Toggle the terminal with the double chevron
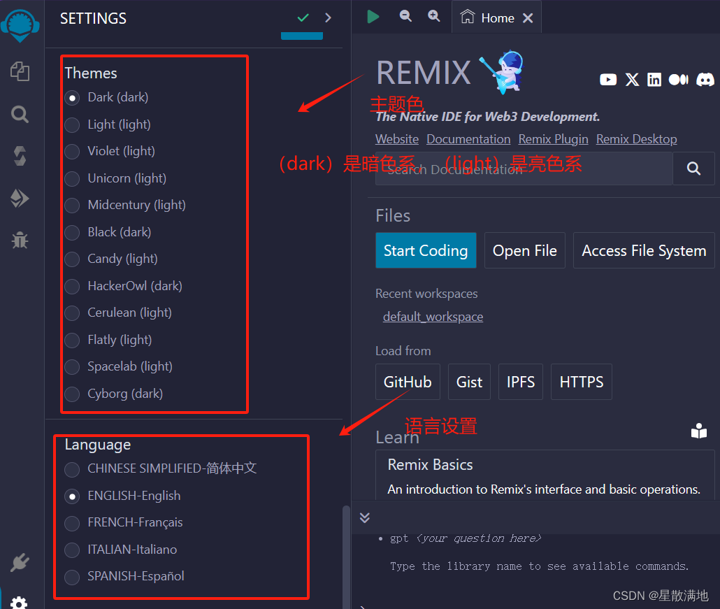 (365, 517)
